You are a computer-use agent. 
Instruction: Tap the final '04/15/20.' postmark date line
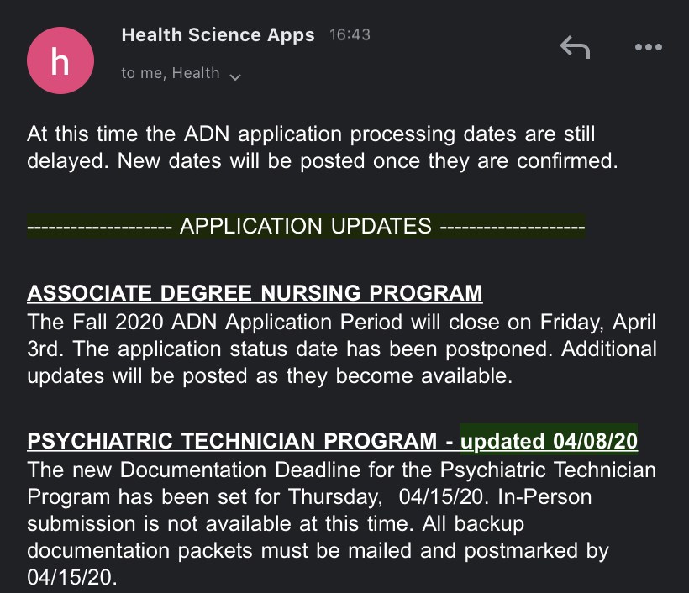[72, 577]
